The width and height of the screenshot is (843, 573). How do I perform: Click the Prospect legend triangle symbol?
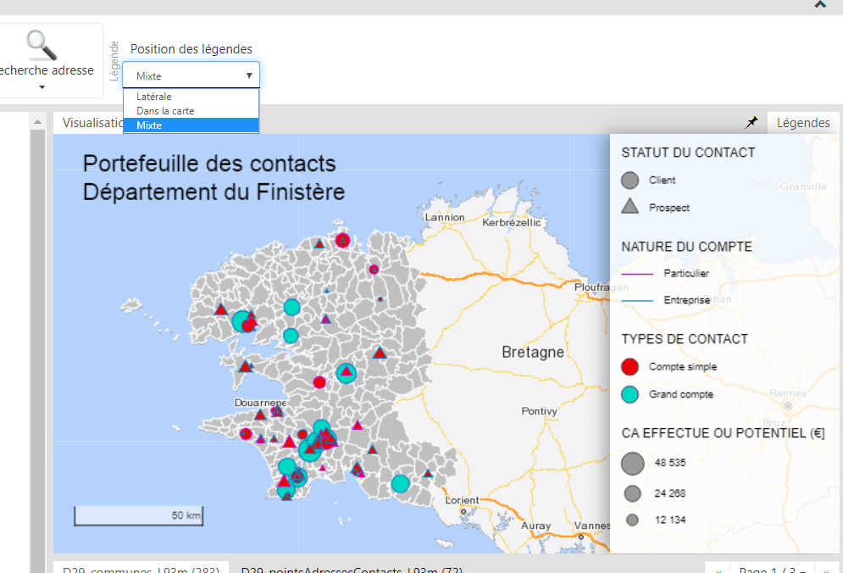pyautogui.click(x=629, y=207)
